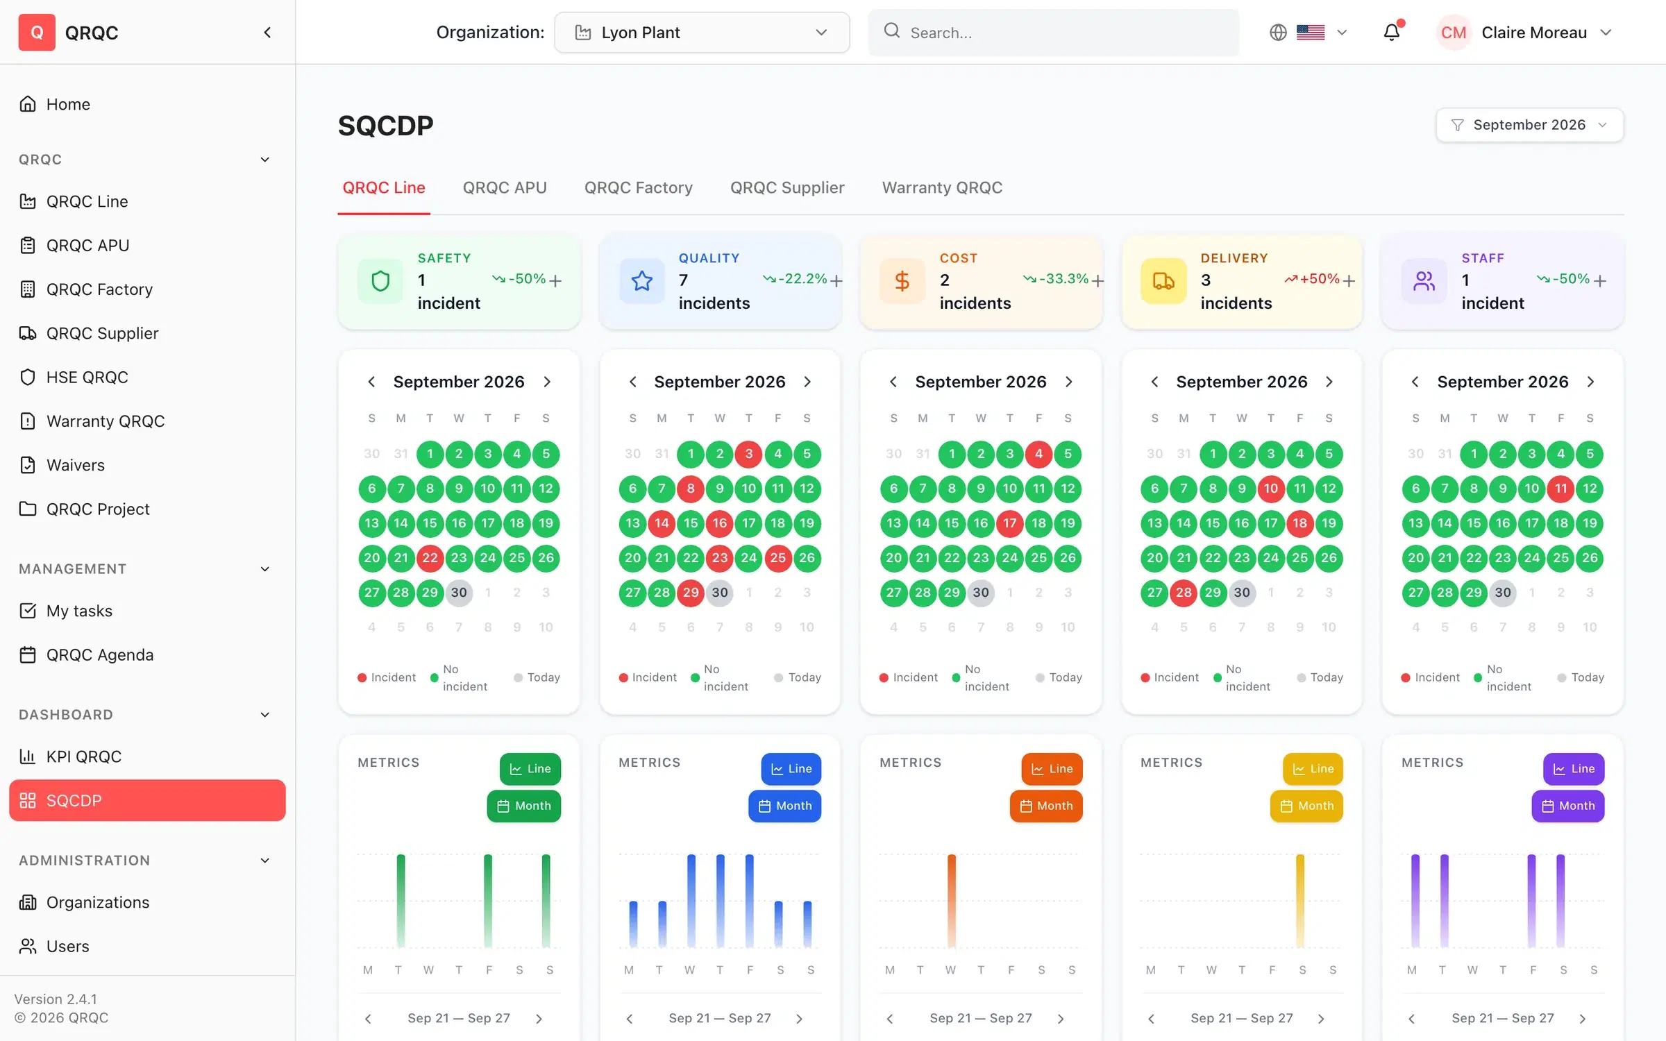This screenshot has width=1666, height=1041.
Task: Add a Safety incident with plus
Action: click(555, 280)
